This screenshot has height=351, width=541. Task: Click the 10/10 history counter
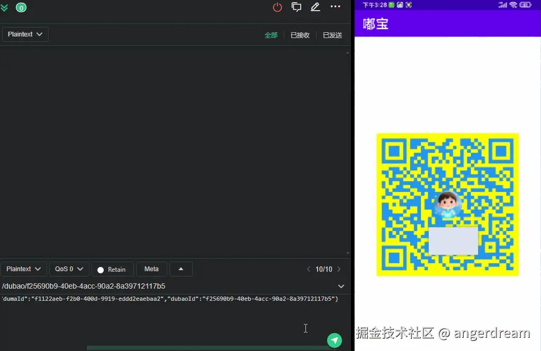click(x=323, y=270)
